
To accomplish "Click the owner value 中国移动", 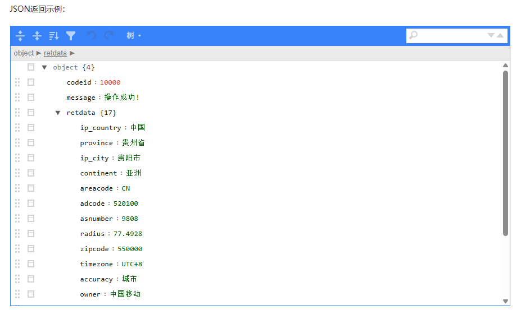I will click(x=125, y=294).
